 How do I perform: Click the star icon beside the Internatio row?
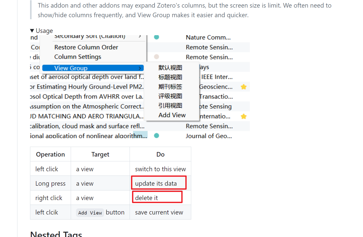(x=244, y=116)
